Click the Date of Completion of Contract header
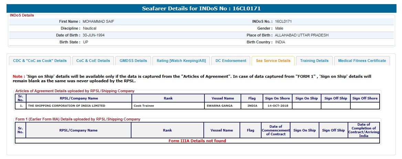Image resolution: width=402 pixels, height=159 pixels. coord(363,130)
